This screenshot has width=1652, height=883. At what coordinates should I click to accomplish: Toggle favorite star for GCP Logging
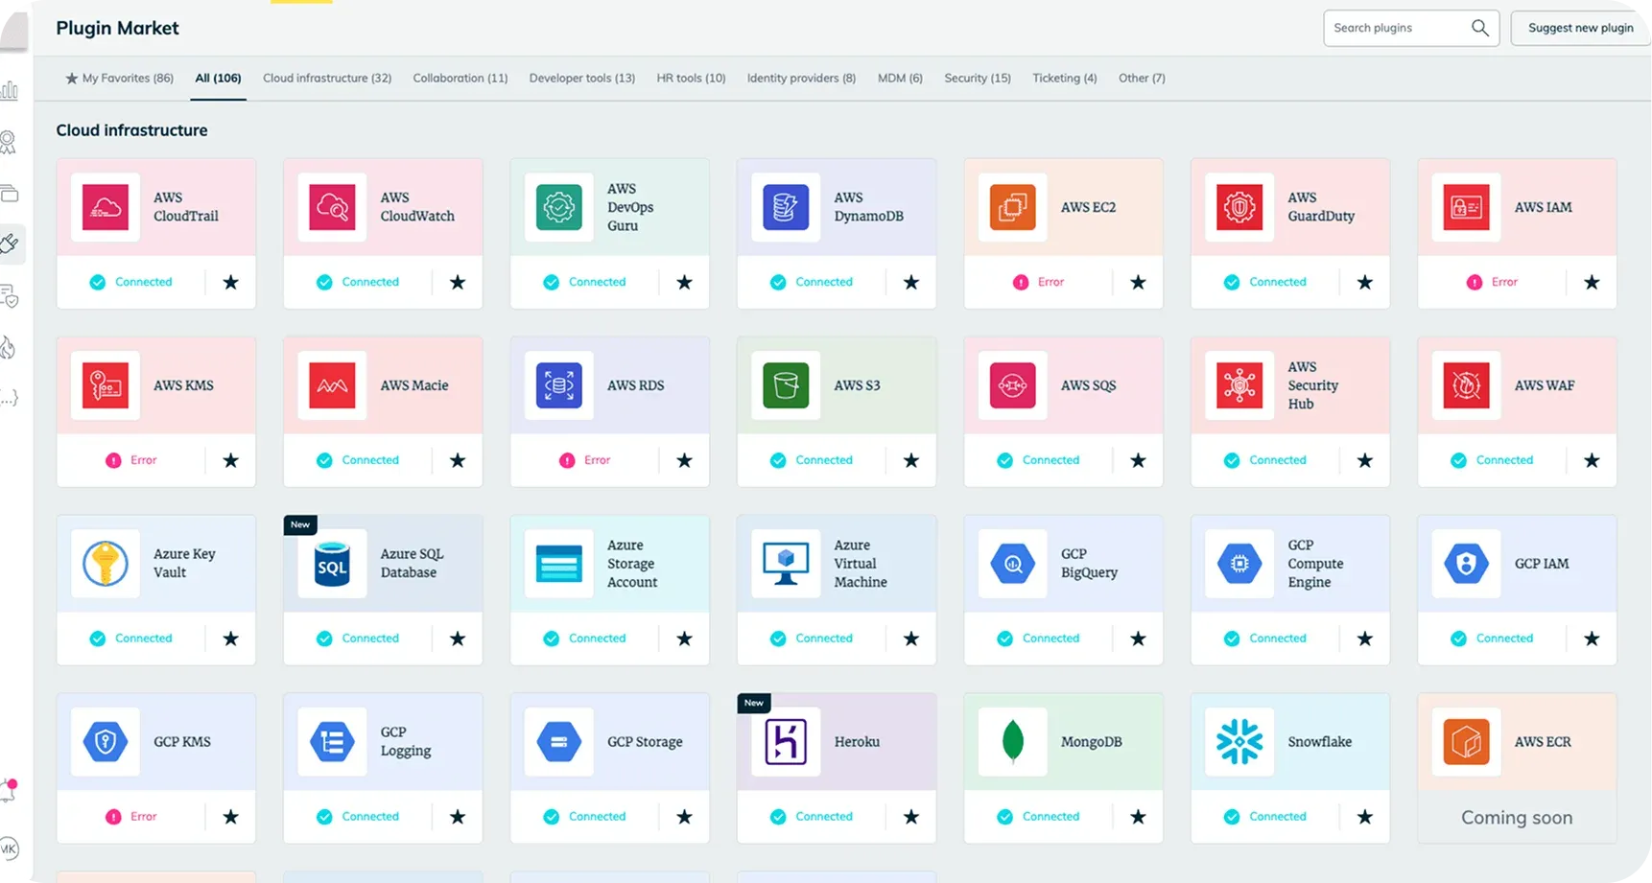pos(458,817)
